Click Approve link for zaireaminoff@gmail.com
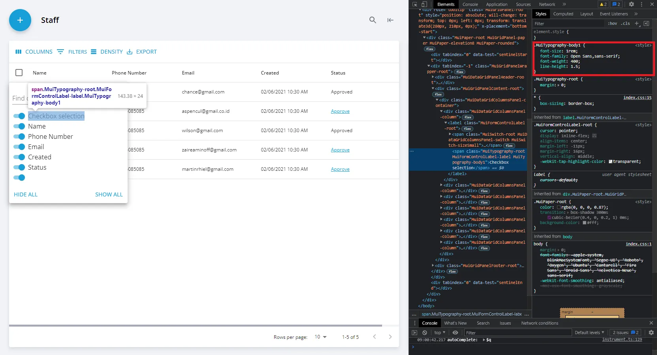This screenshot has width=657, height=355. [x=340, y=150]
